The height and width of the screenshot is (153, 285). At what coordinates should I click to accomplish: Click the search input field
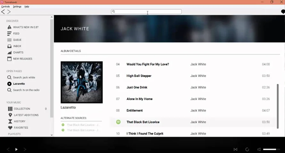[x=146, y=12]
